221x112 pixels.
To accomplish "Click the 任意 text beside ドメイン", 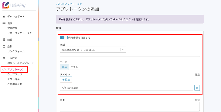I will (x=197, y=75).
